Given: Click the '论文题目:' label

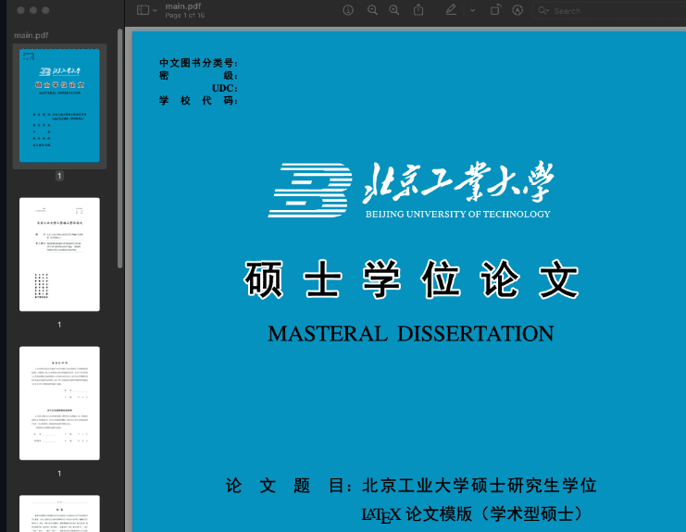Looking at the screenshot, I should 289,486.
